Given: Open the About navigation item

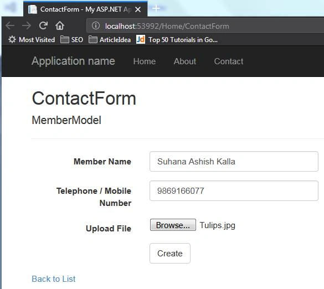Looking at the screenshot, I should click(x=185, y=61).
